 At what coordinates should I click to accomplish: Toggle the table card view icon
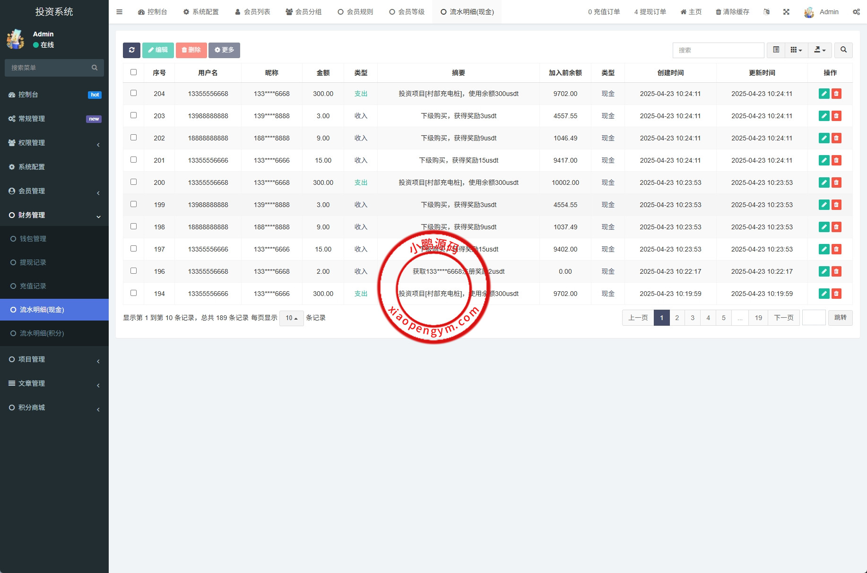click(x=776, y=50)
